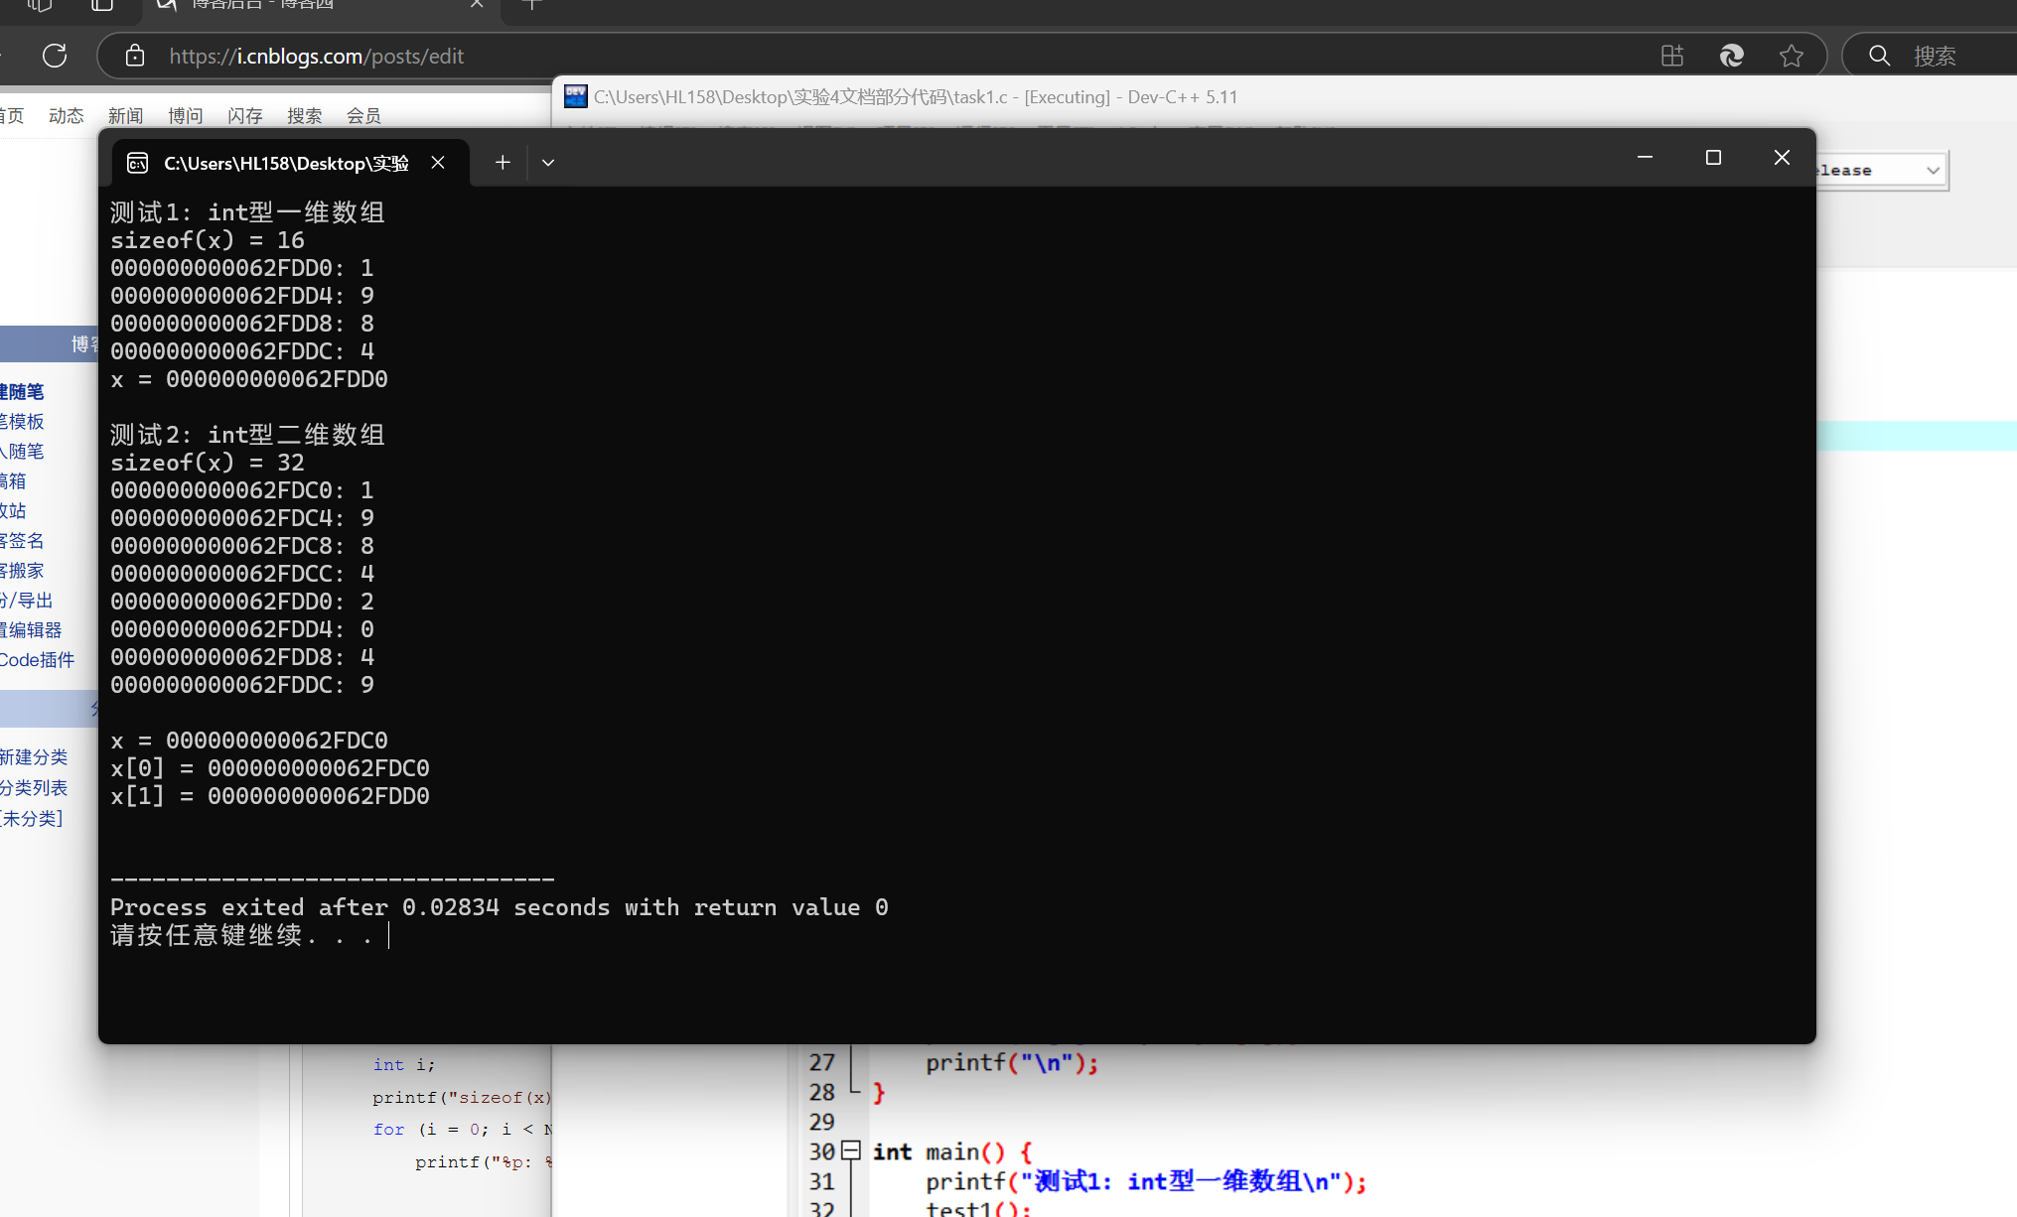The height and width of the screenshot is (1217, 2017).
Task: Open a new terminal tab with plus
Action: point(503,162)
